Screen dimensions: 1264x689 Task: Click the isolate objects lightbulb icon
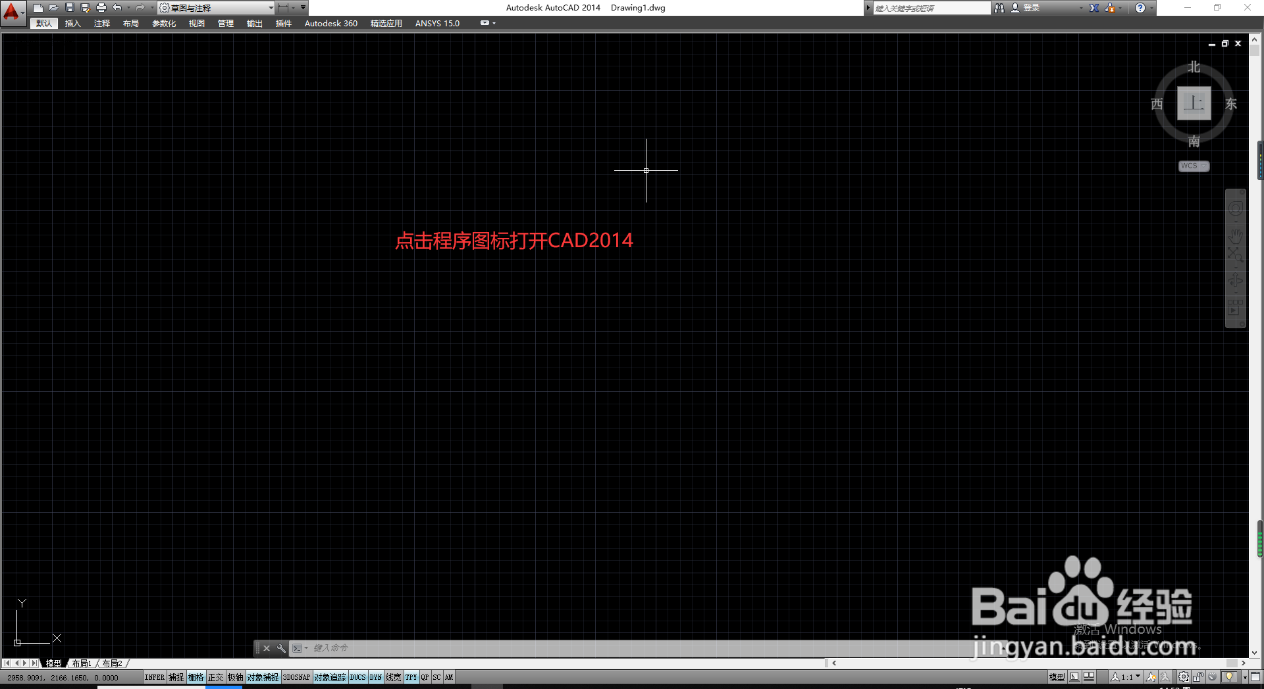[x=1229, y=677]
